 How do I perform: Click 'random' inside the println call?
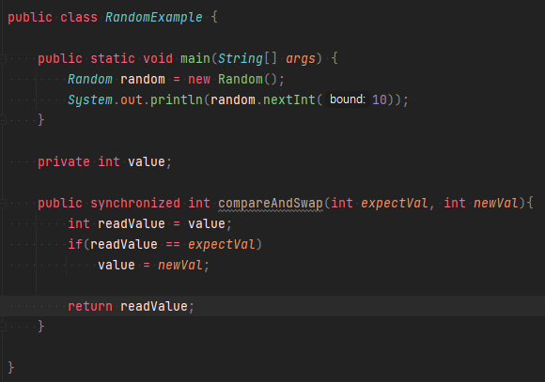click(233, 100)
